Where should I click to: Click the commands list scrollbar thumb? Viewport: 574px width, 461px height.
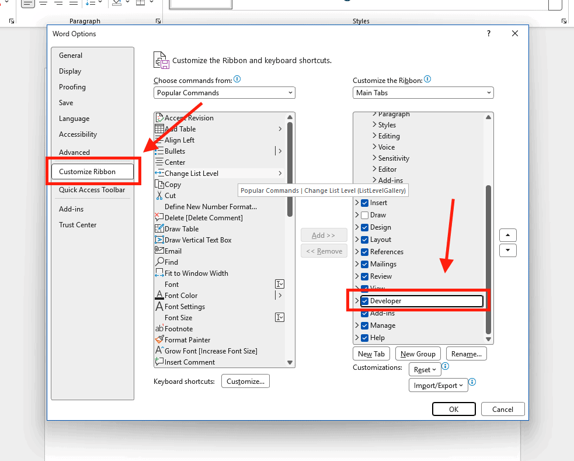click(x=290, y=169)
